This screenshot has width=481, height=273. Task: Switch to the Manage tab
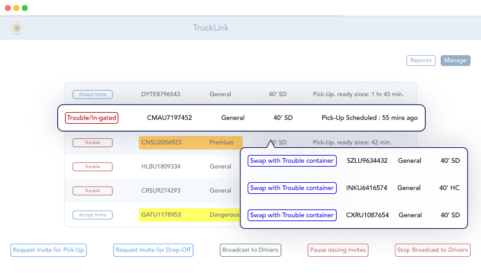pos(455,60)
